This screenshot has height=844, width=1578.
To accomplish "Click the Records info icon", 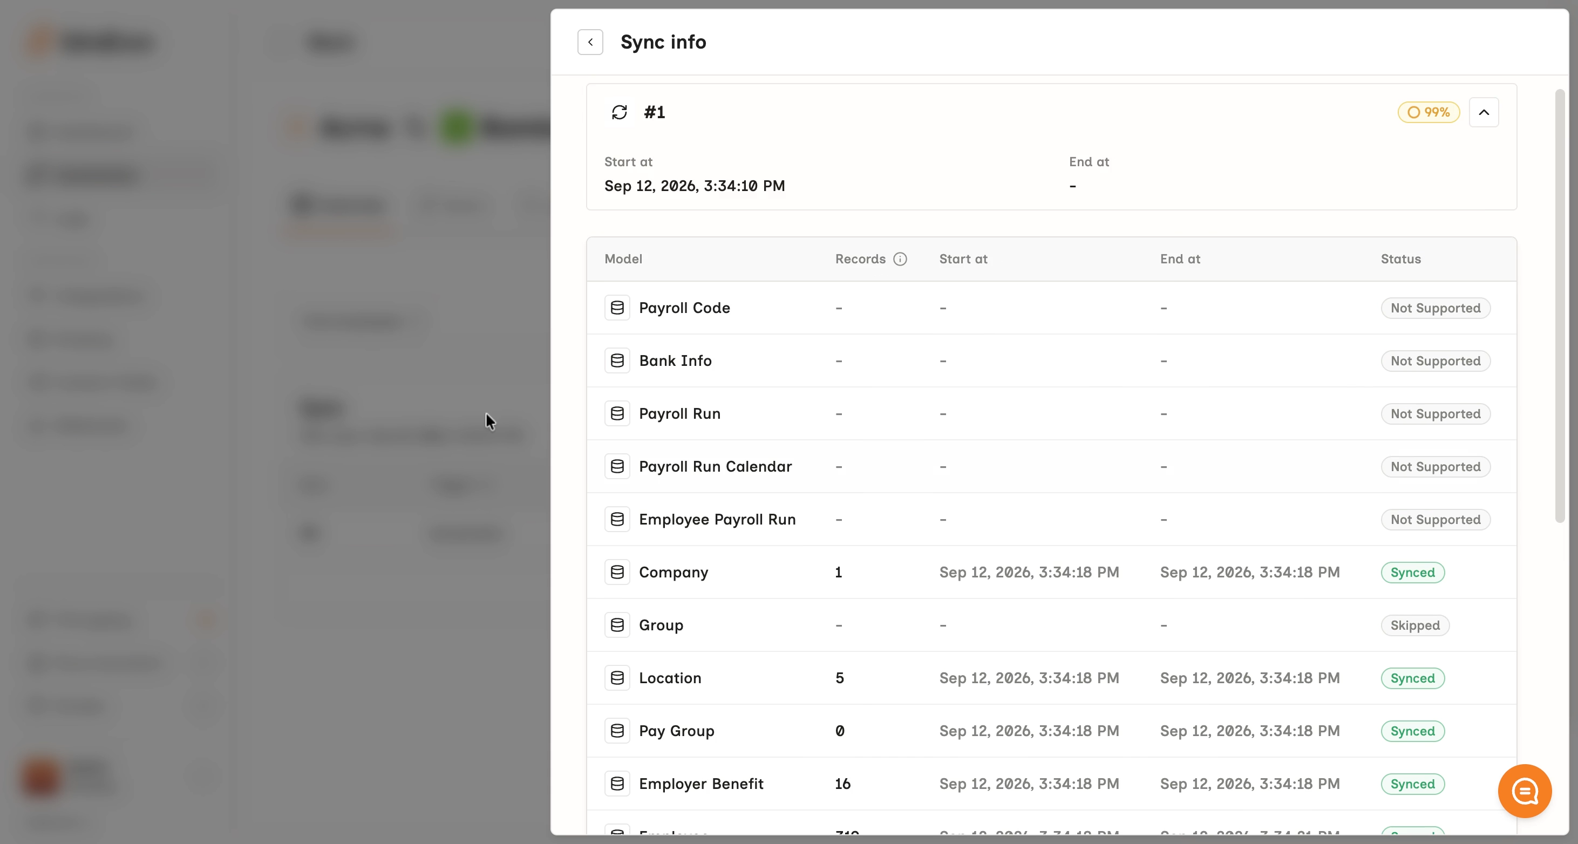I will coord(900,259).
